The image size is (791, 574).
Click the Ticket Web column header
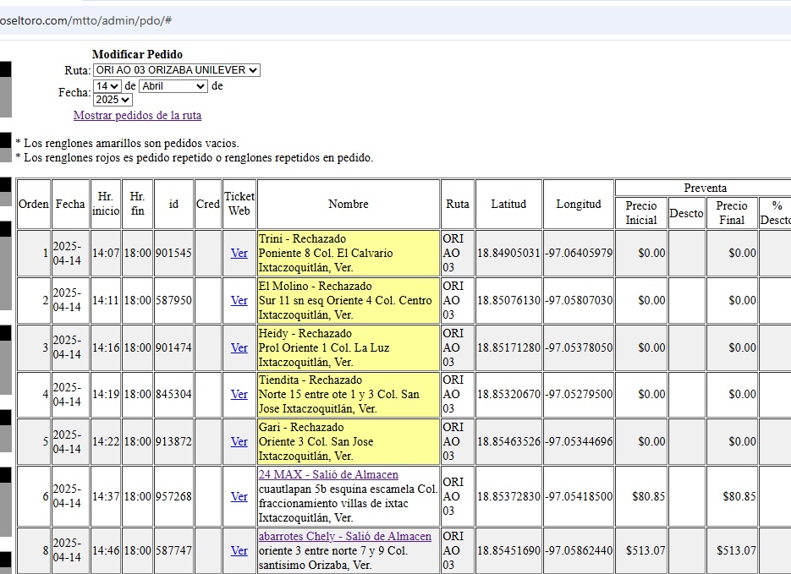click(239, 204)
